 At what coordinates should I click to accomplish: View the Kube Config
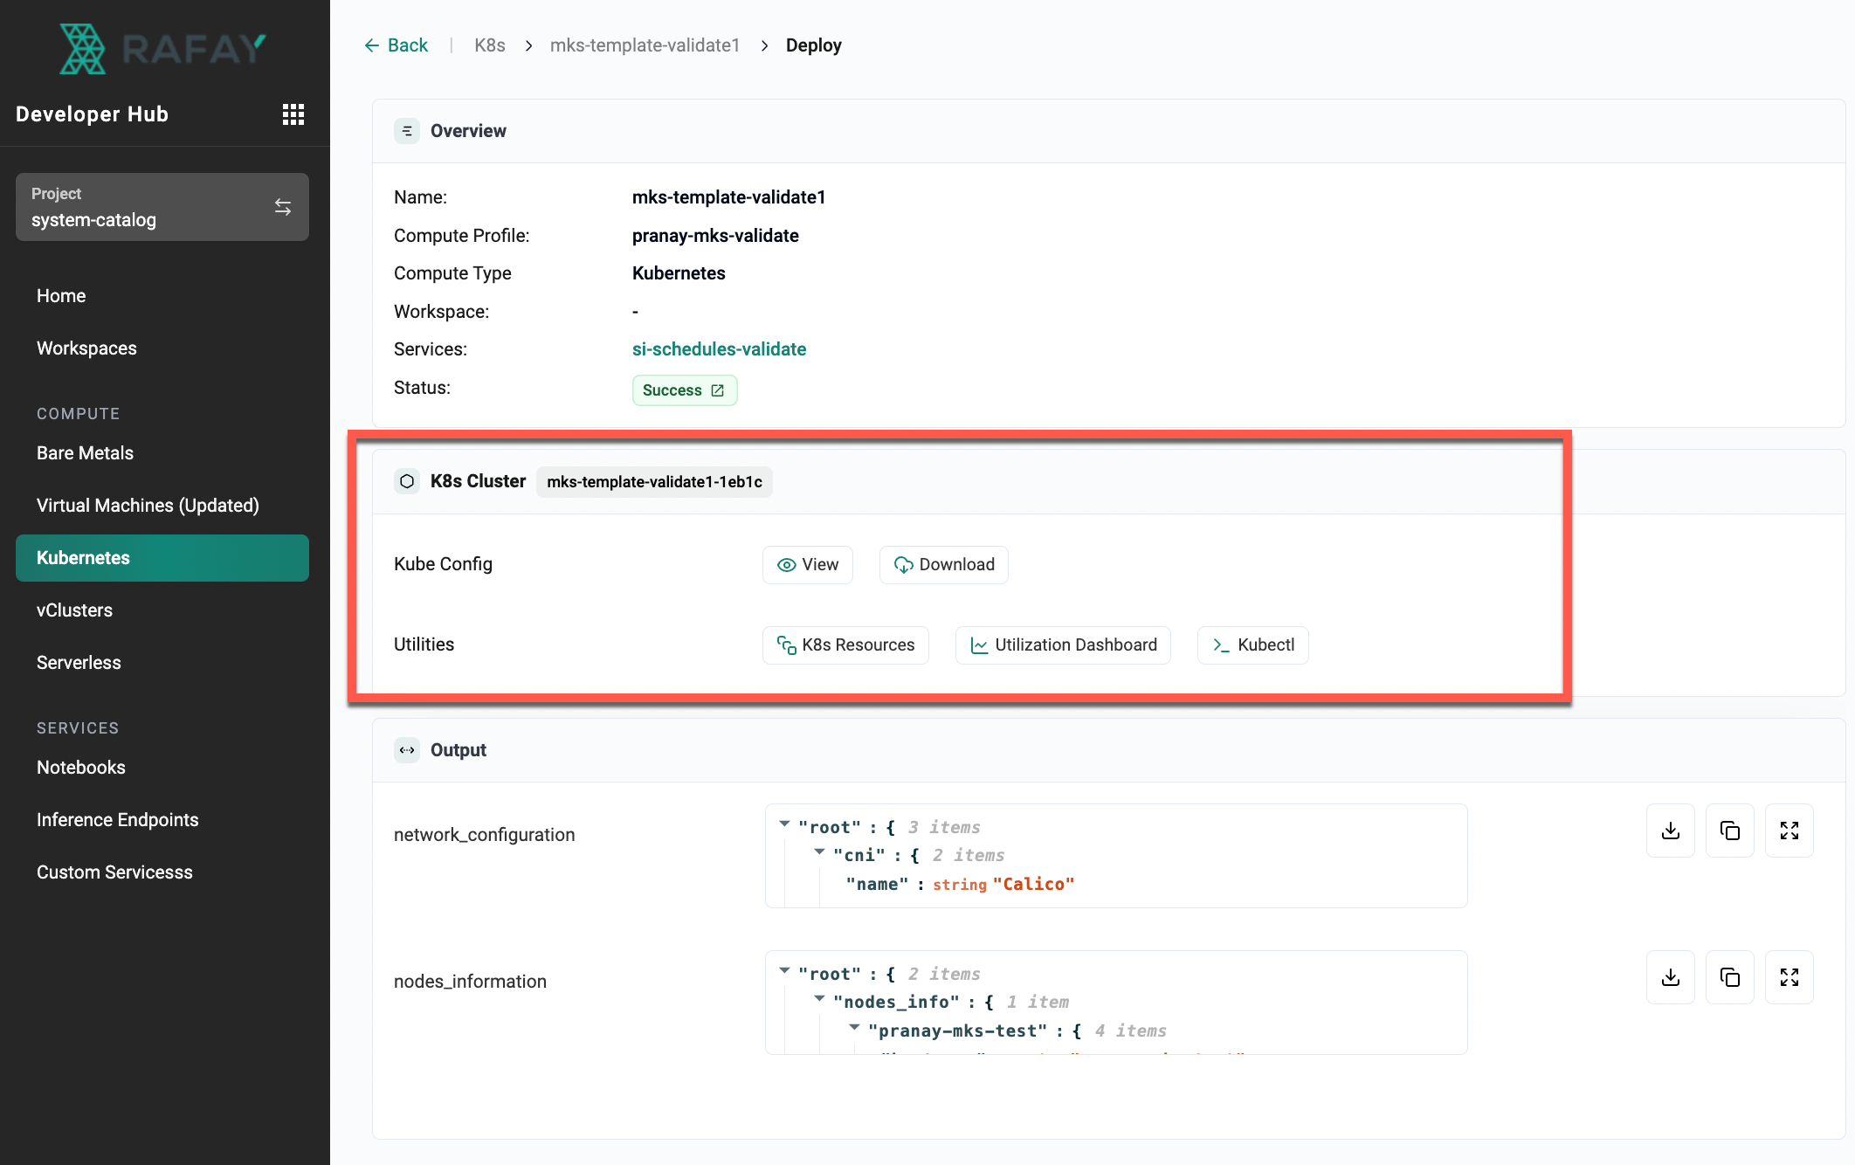click(808, 565)
